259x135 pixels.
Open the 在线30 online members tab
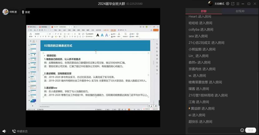pos(240,11)
